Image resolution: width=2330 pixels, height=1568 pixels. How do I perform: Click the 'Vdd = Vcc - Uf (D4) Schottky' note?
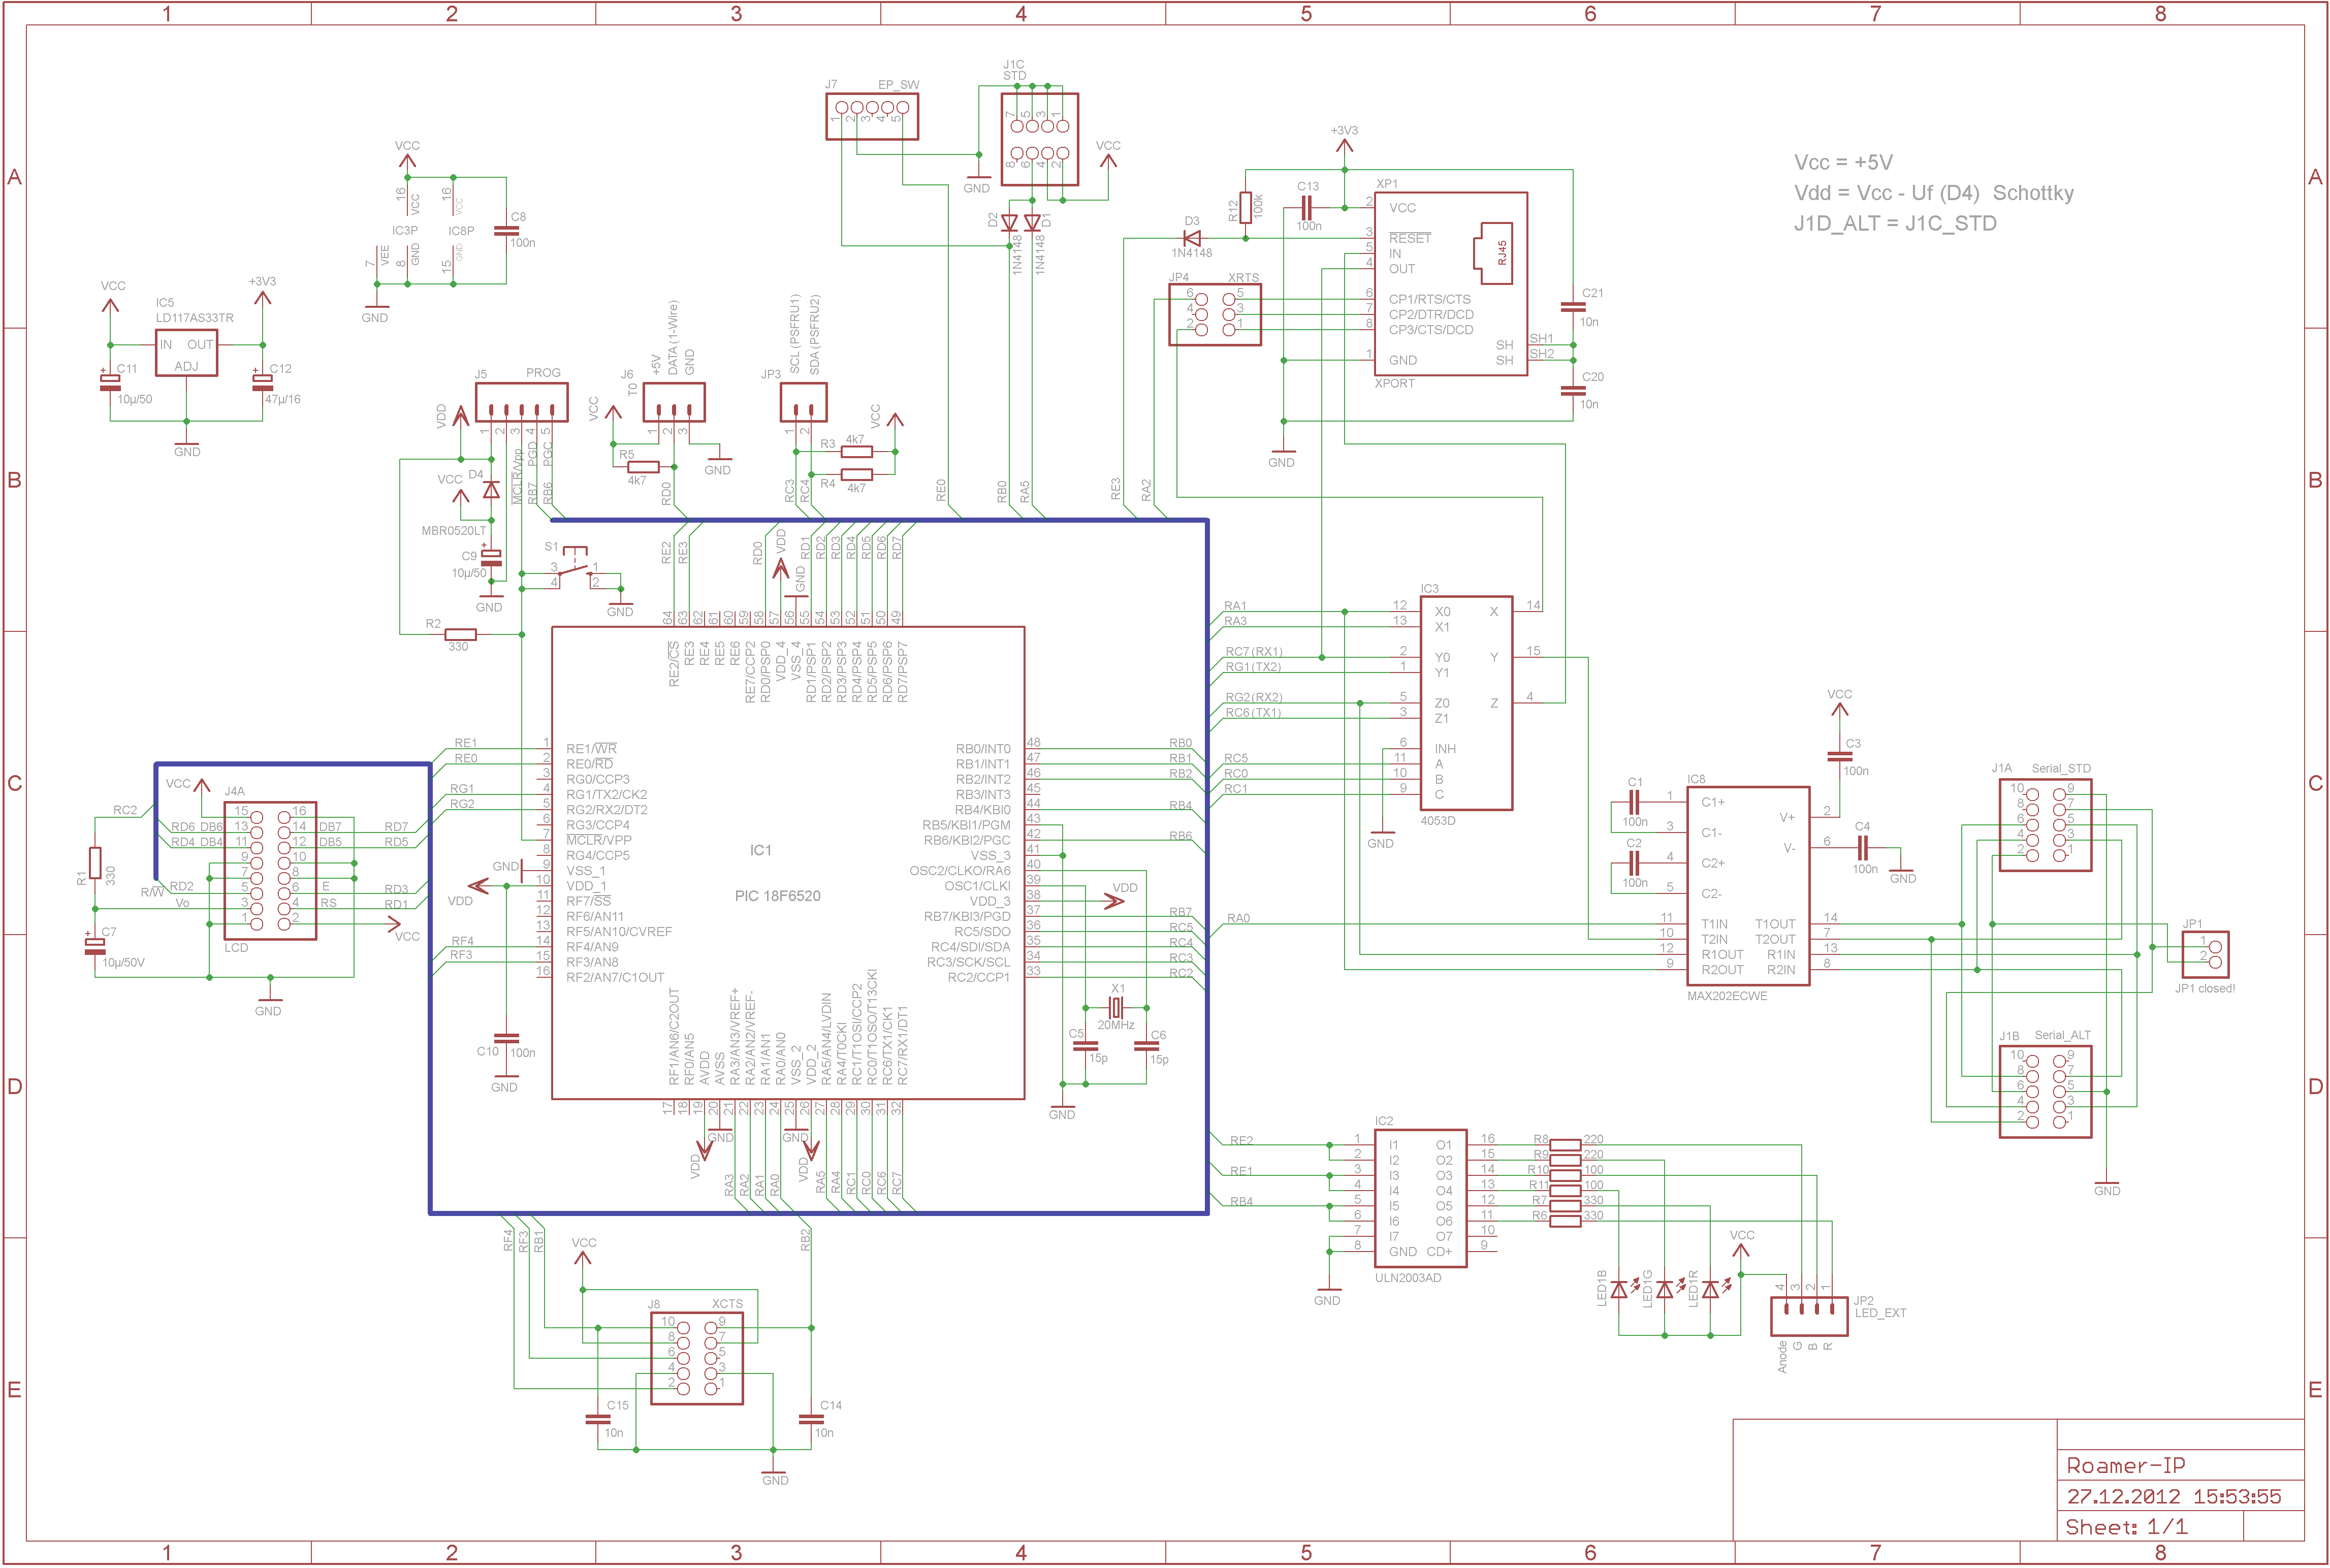click(x=1934, y=193)
